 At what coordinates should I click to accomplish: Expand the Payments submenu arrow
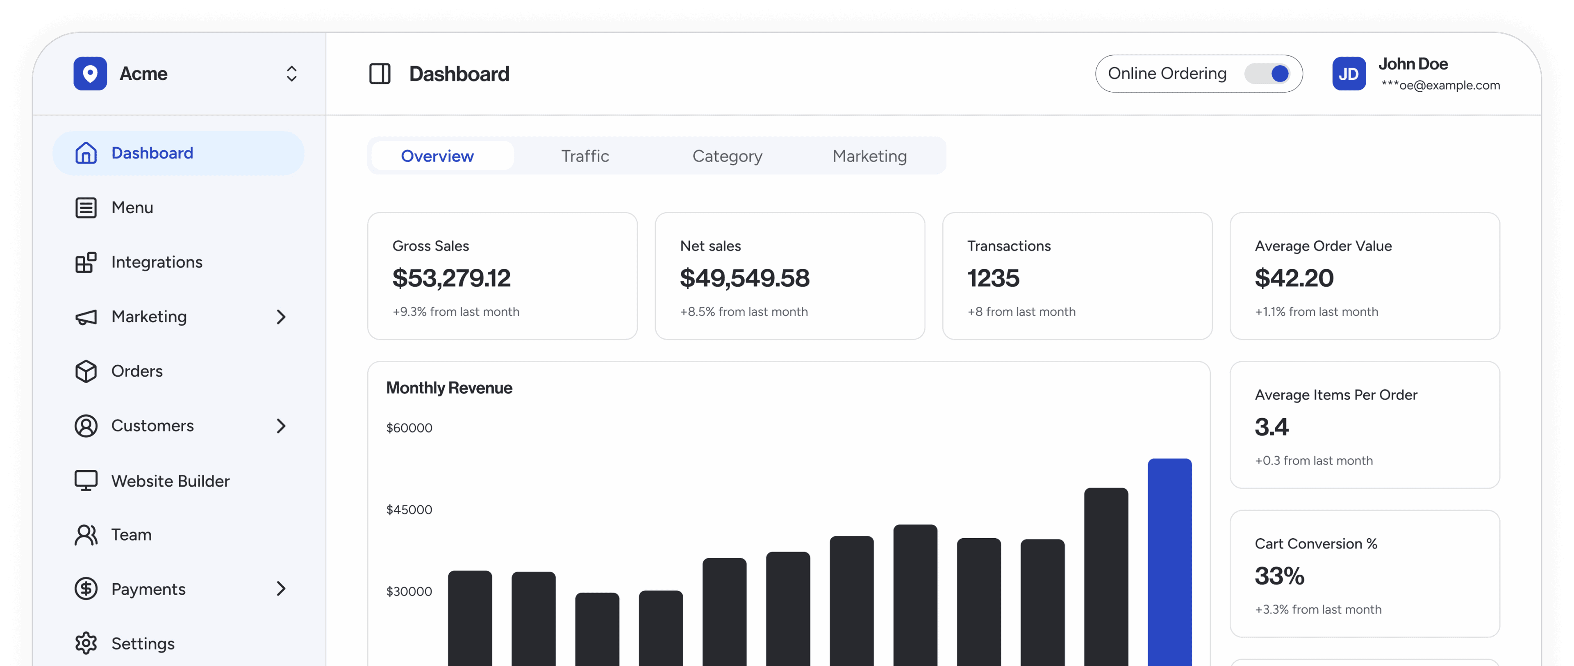[x=282, y=588]
